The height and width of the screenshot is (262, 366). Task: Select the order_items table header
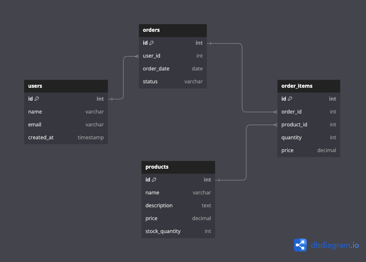tap(308, 86)
